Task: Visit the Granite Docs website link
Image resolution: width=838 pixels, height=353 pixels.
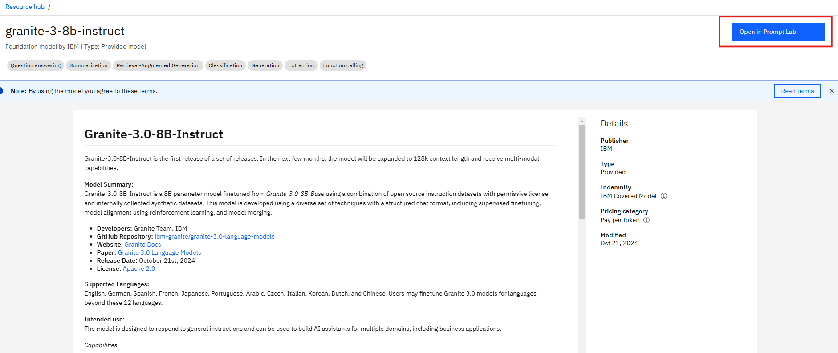Action: coord(142,244)
